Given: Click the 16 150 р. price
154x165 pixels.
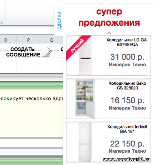Looking at the screenshot, I should click(x=127, y=100).
